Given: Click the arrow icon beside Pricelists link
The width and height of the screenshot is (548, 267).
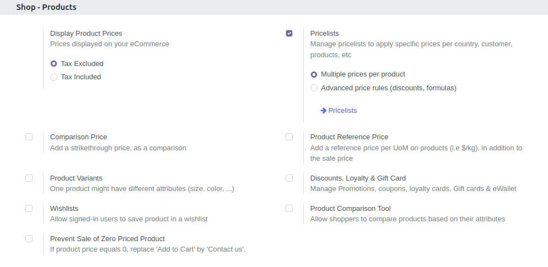Looking at the screenshot, I should pyautogui.click(x=323, y=111).
